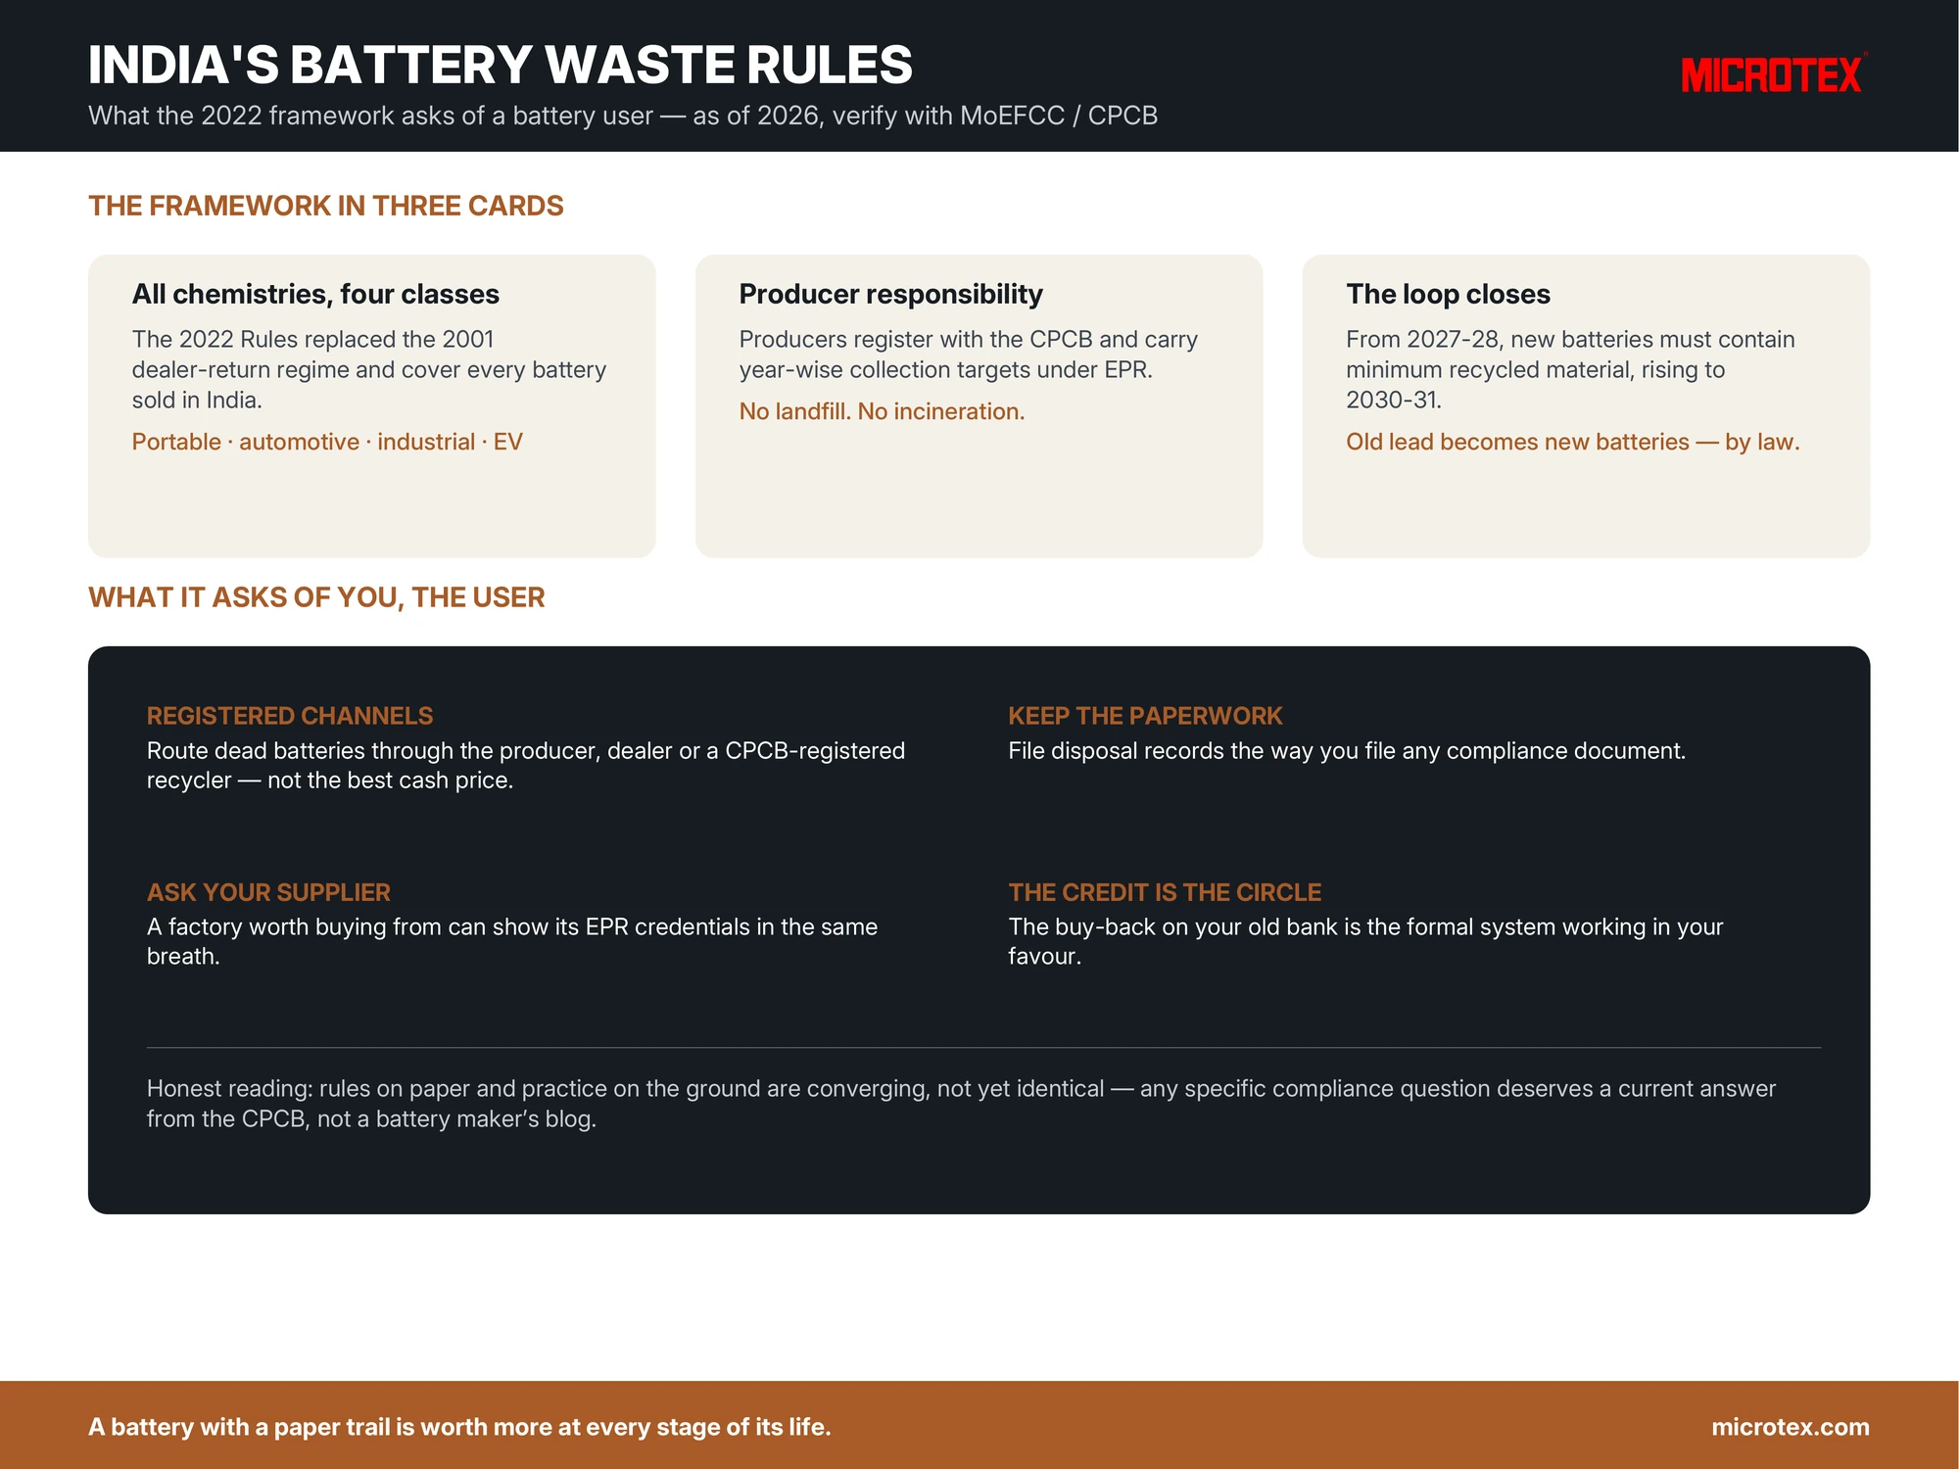Click the No landfill. No incineration. line

click(882, 411)
